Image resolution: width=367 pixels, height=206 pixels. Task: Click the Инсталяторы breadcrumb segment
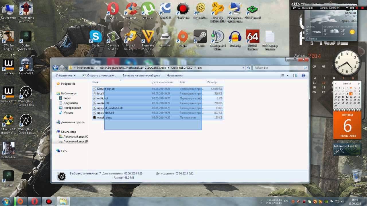[85, 68]
